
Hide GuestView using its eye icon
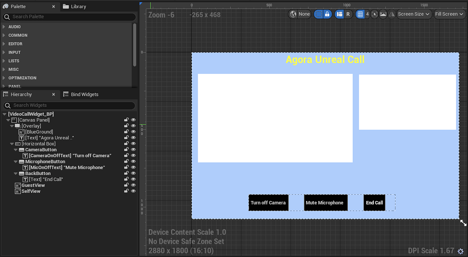133,185
